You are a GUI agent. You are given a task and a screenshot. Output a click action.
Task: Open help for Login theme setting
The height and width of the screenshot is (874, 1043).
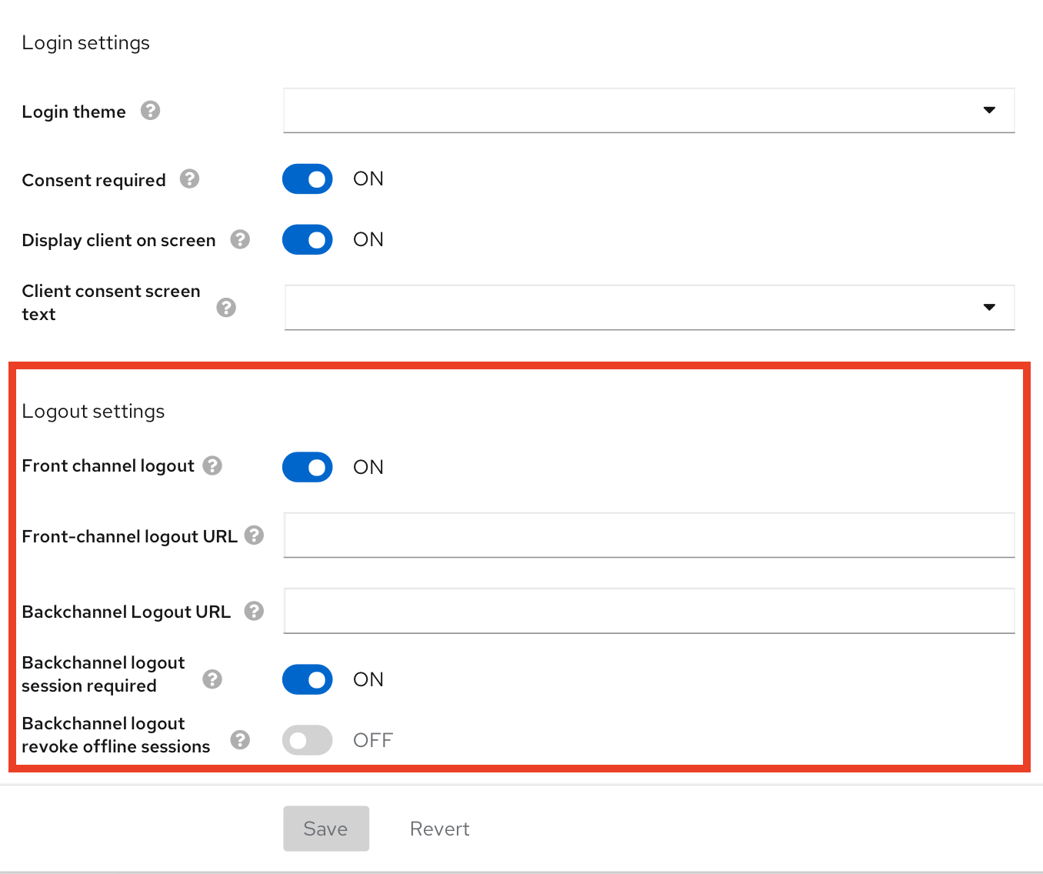click(x=151, y=111)
